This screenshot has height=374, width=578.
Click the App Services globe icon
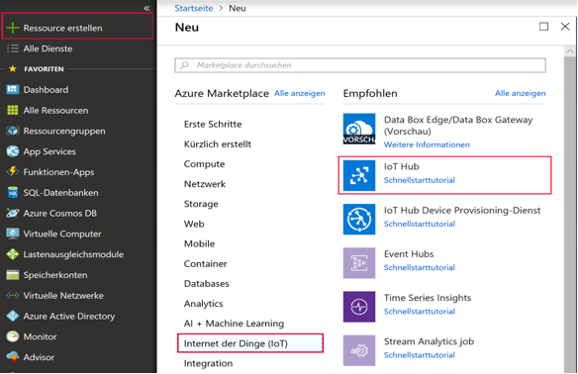tap(13, 151)
